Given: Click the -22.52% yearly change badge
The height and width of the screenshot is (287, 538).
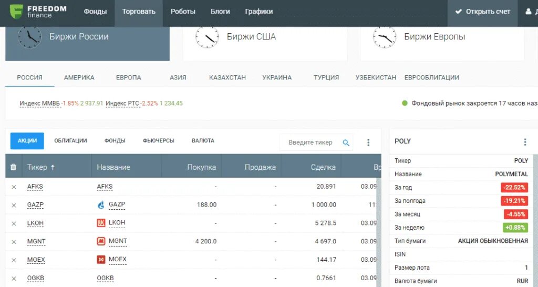Looking at the screenshot, I should coord(514,188).
